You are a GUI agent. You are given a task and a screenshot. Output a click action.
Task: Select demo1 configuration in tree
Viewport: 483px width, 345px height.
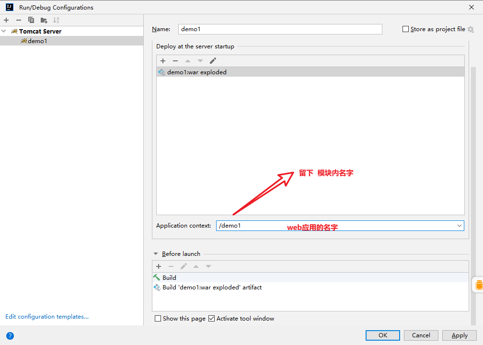click(71, 41)
